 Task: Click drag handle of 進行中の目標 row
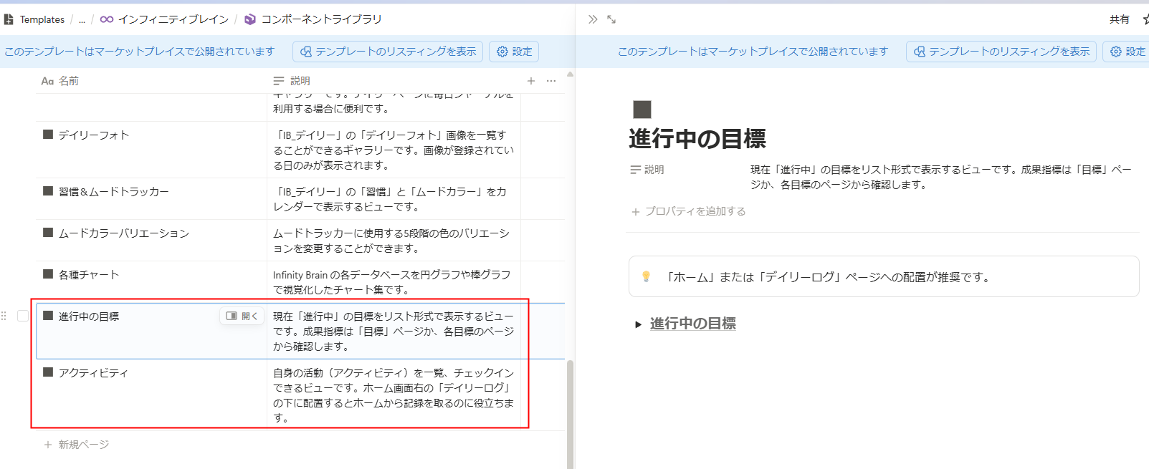(x=4, y=316)
